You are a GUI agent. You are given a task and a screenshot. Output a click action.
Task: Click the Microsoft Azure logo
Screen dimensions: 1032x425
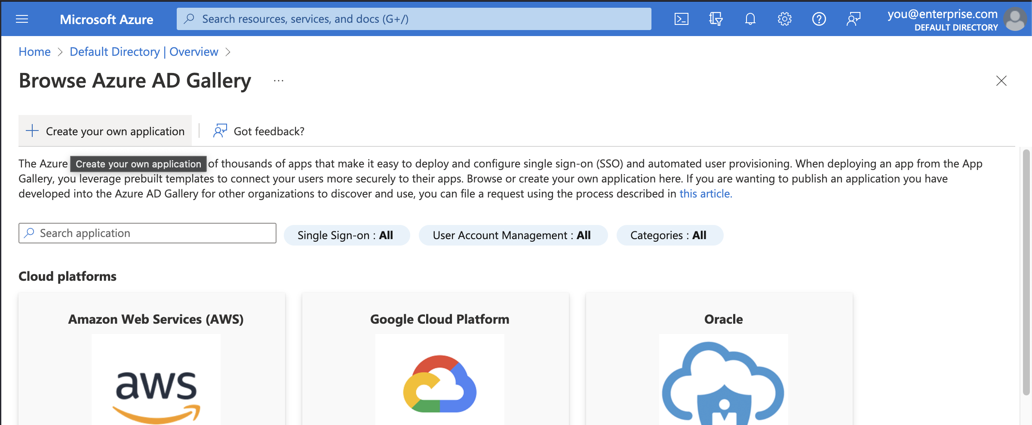pyautogui.click(x=106, y=19)
